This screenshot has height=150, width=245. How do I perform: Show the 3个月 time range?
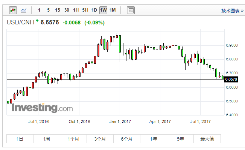pos(100,139)
